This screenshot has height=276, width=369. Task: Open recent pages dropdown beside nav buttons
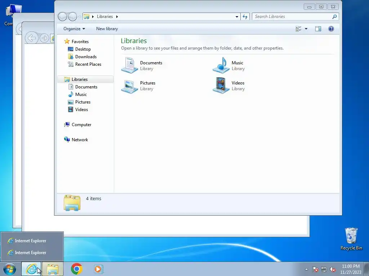tap(80, 17)
